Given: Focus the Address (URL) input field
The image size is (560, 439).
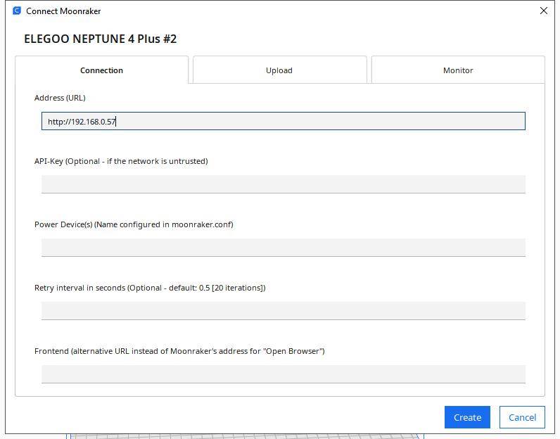Looking at the screenshot, I should tap(284, 121).
